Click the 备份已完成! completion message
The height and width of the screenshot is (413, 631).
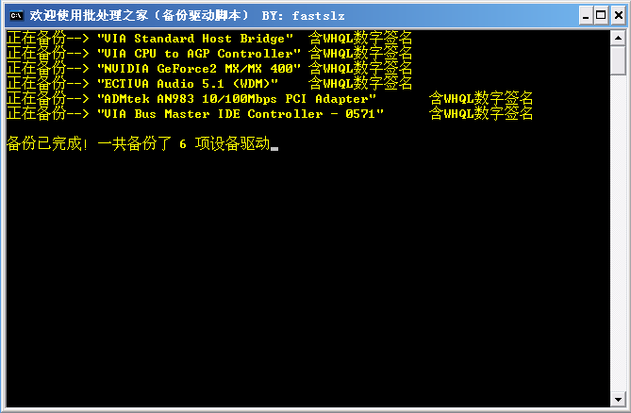pos(47,143)
